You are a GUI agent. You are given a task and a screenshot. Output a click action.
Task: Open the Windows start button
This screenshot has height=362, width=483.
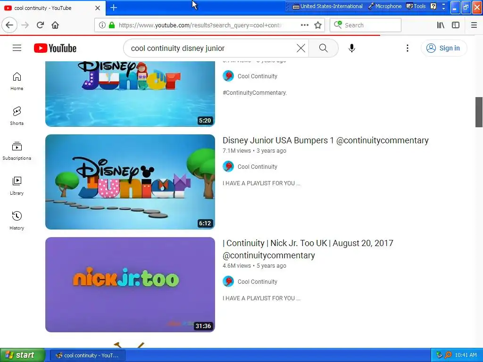[x=23, y=355]
